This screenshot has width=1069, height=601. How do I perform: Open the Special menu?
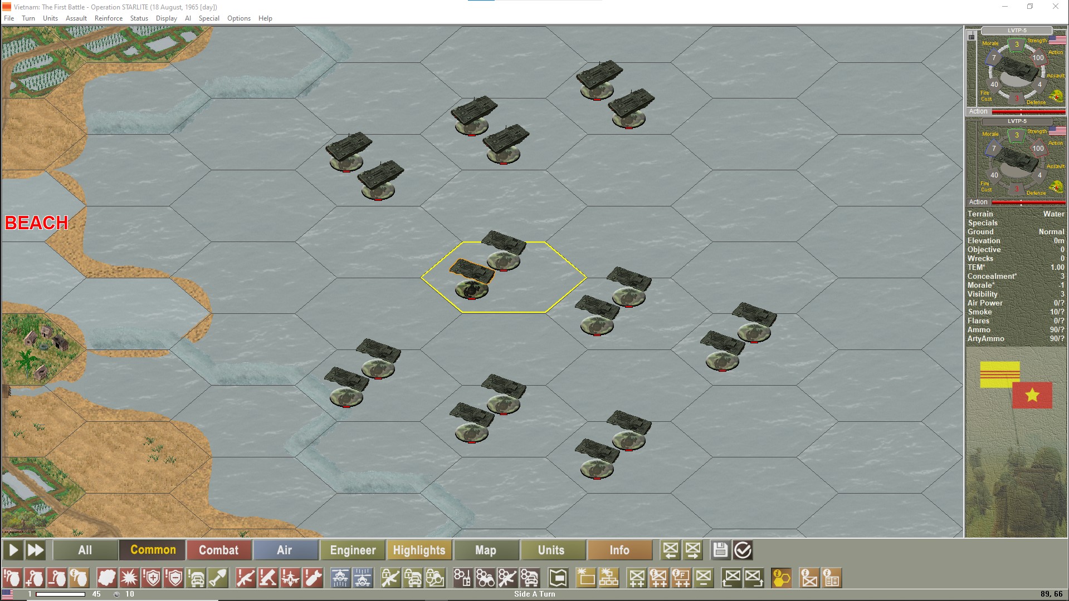[x=209, y=18]
